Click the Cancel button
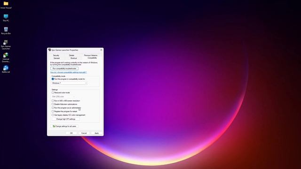The image size is (301, 169). pos(84,133)
